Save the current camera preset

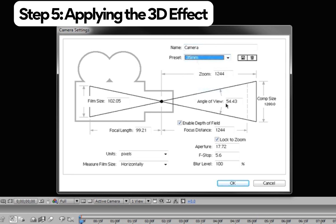(x=243, y=58)
